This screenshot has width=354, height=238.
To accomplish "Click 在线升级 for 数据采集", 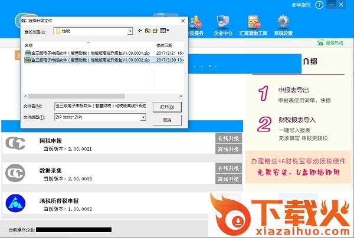I will [x=228, y=168].
